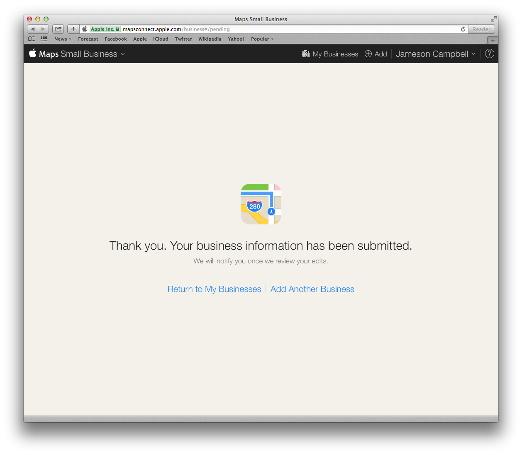Open a new tab with plus button
Image resolution: width=522 pixels, height=455 pixels.
[x=493, y=40]
